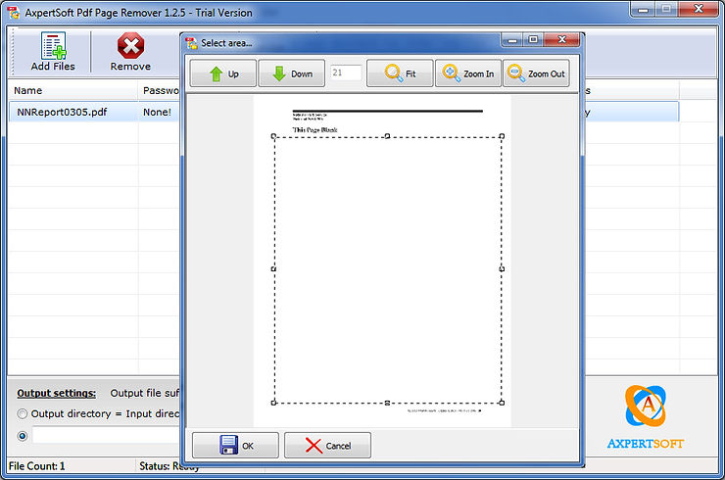Click the Zoom In button

(x=468, y=73)
